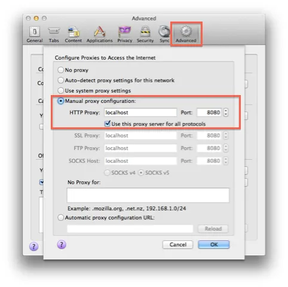Click the FTP Proxy host field

click(140, 148)
